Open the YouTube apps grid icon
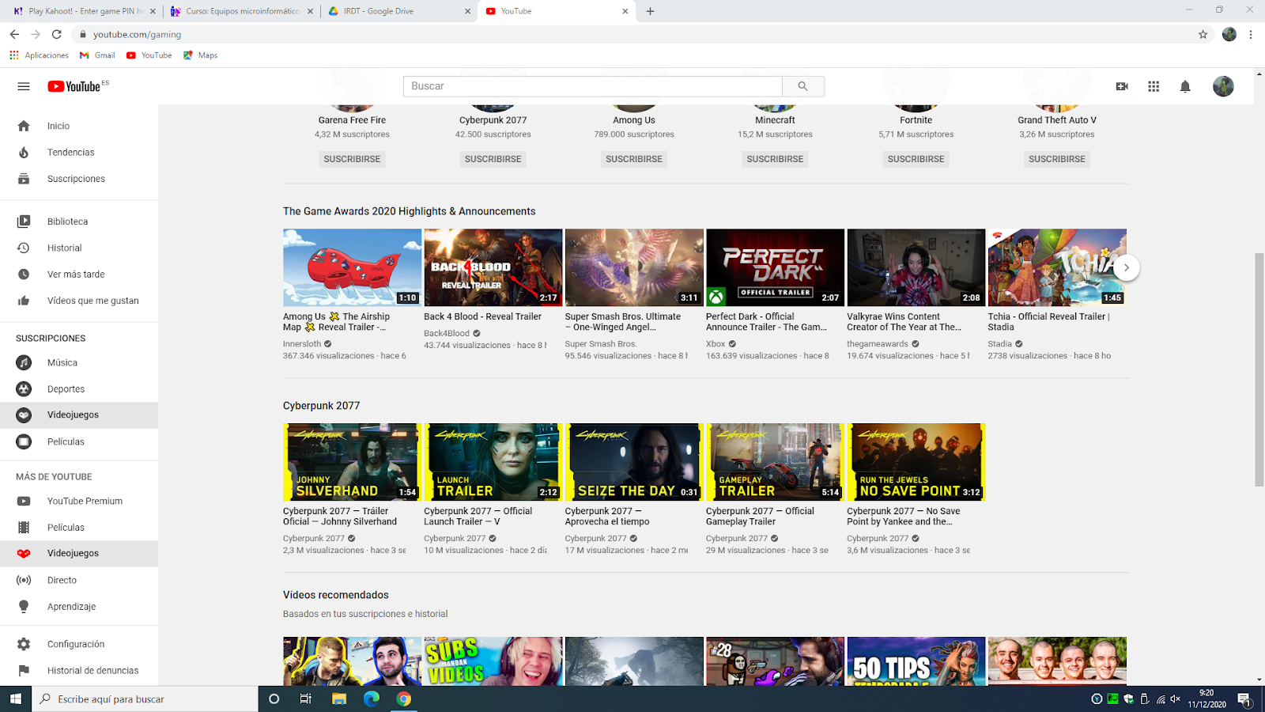The width and height of the screenshot is (1265, 712). (1154, 86)
